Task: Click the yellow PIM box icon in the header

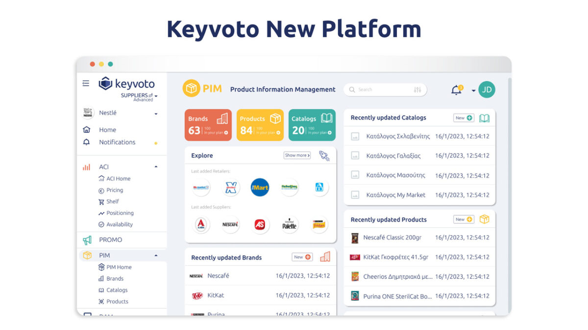Action: tap(191, 88)
